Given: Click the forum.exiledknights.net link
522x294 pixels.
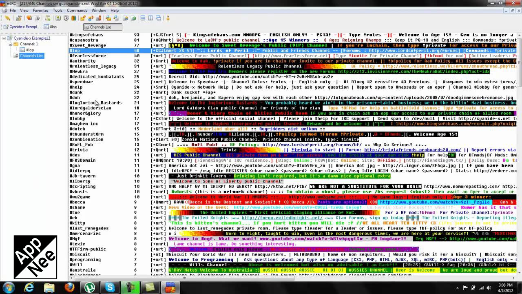Looking at the screenshot, I should click(282, 218).
